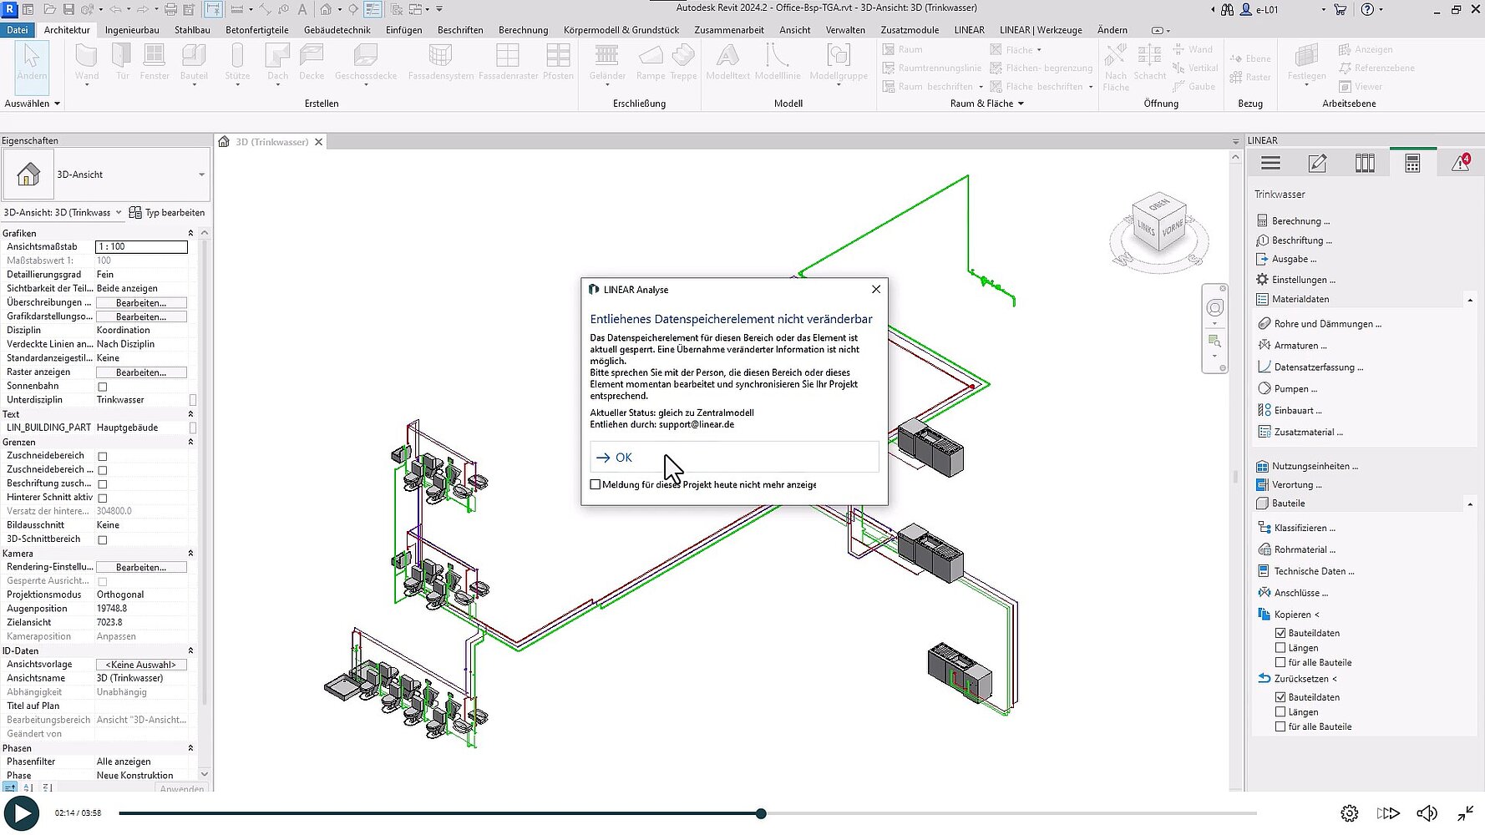
Task: Click the Revit help question mark icon
Action: pyautogui.click(x=1367, y=9)
